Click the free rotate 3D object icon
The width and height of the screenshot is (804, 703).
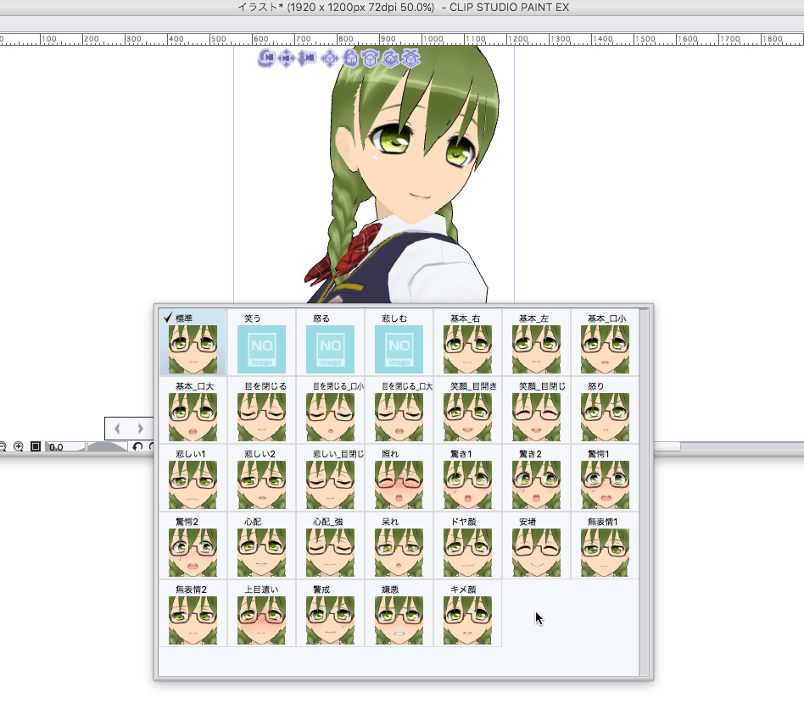349,58
